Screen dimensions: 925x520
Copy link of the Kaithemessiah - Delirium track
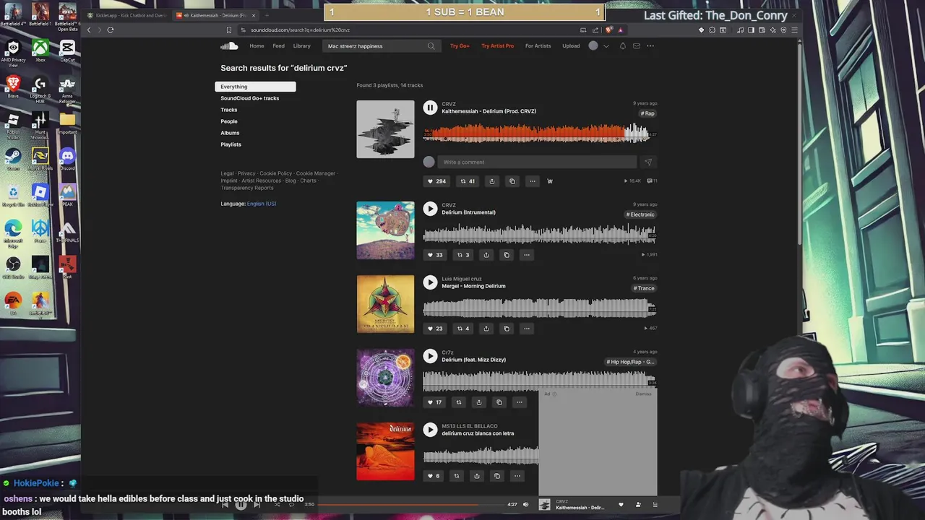point(512,181)
